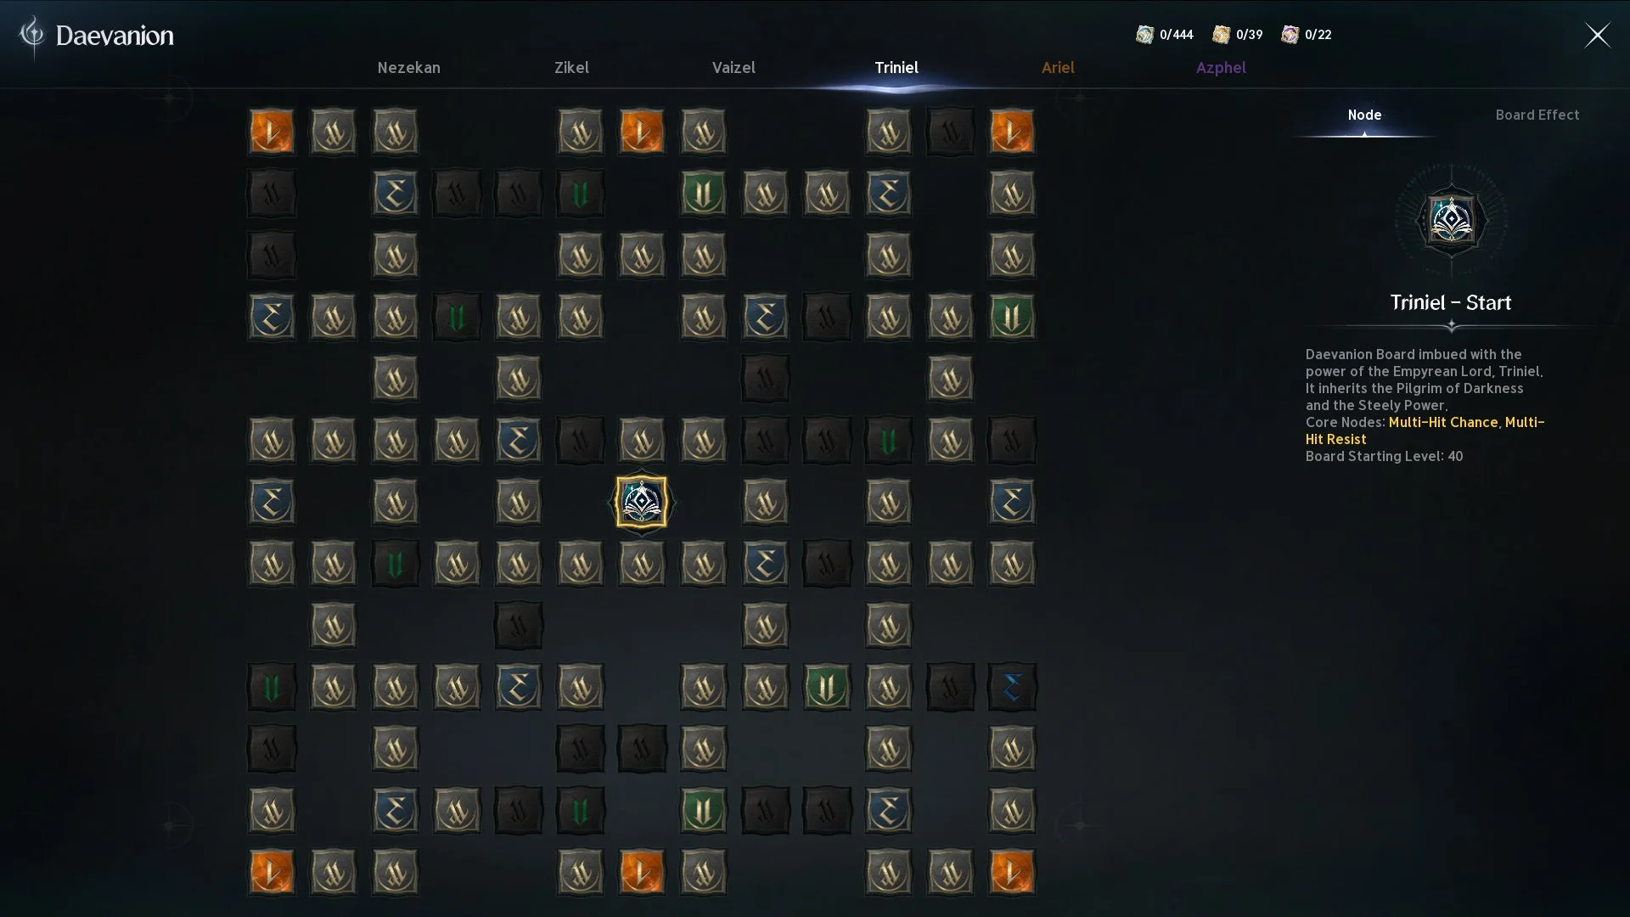Switch to the purple Azphel tab
1630x917 pixels.
(x=1221, y=68)
